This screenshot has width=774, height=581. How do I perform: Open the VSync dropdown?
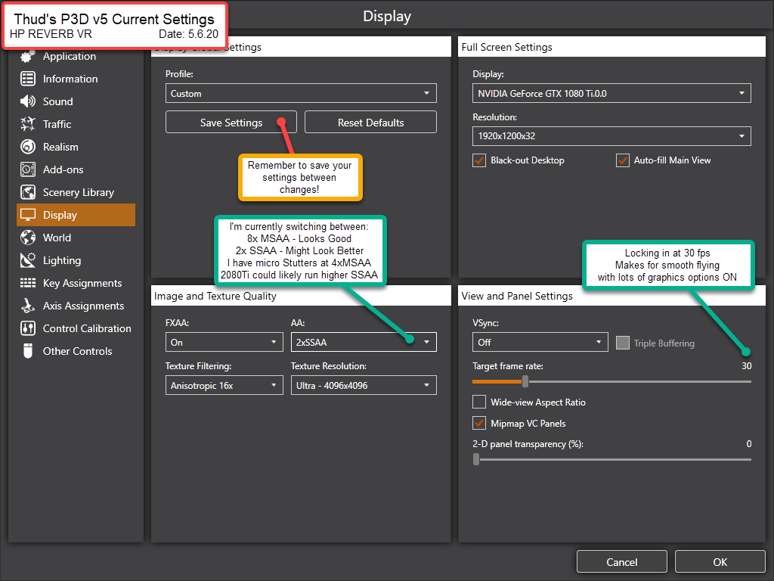(540, 342)
